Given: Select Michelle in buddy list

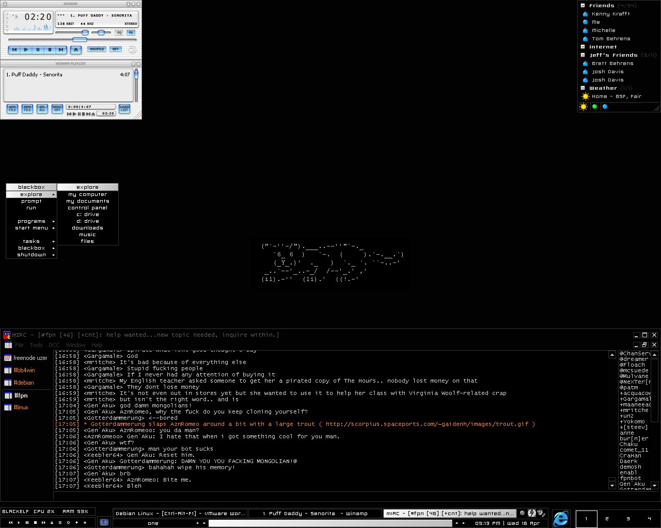Looking at the screenshot, I should click(x=603, y=30).
